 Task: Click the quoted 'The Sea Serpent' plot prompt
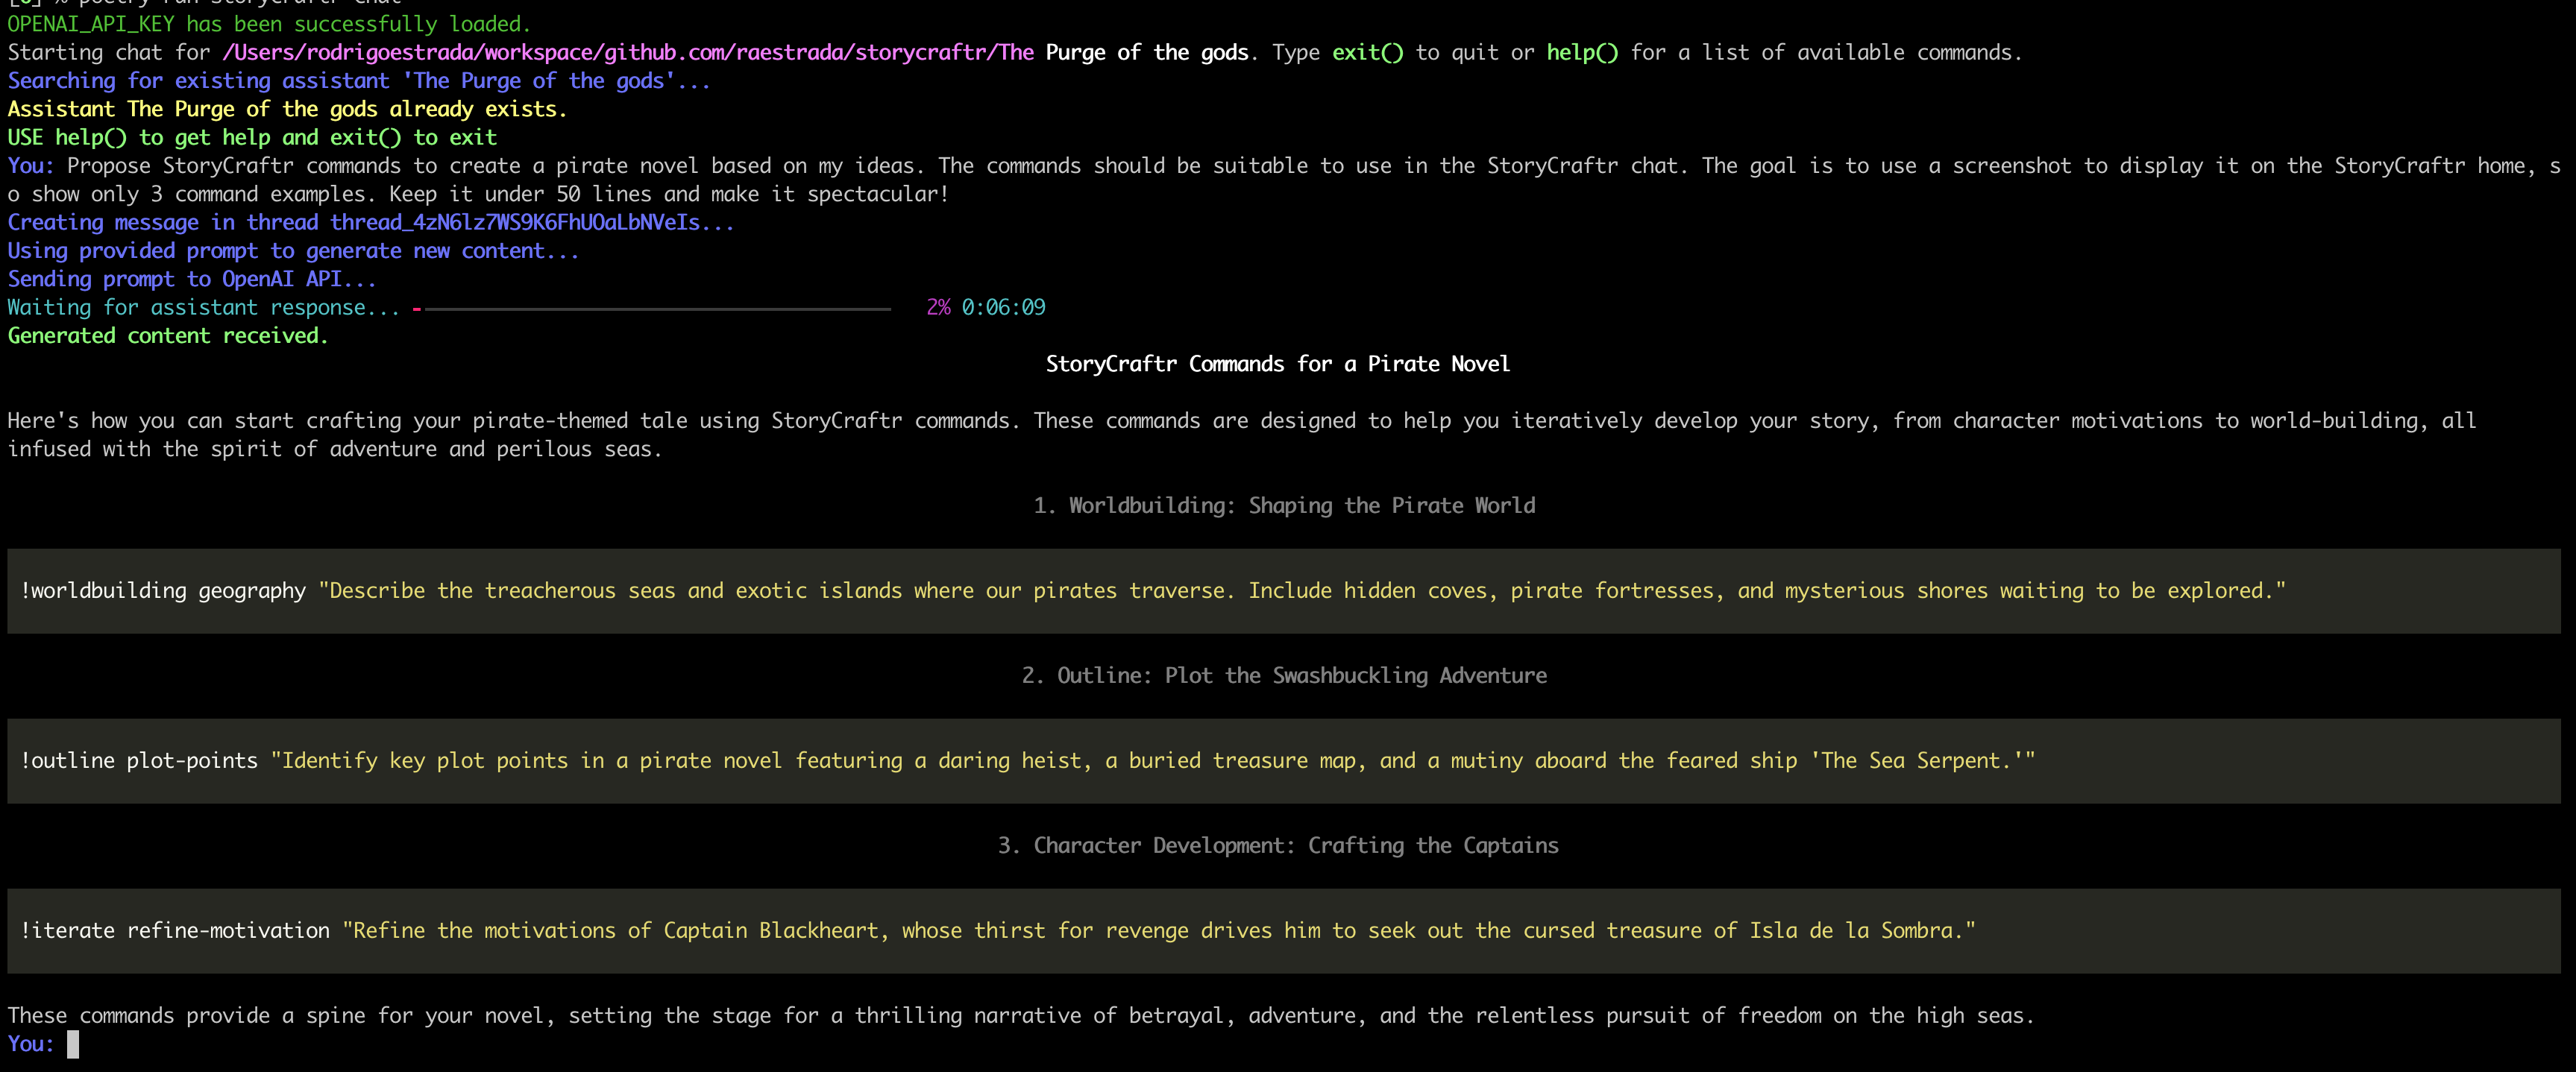coord(1153,761)
